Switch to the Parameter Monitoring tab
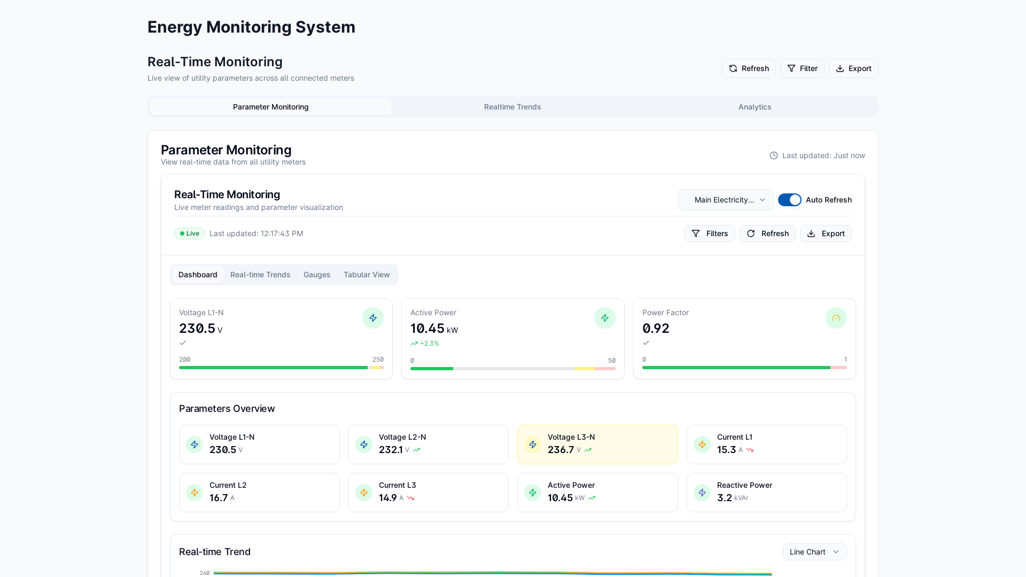Viewport: 1026px width, 577px height. (270, 107)
